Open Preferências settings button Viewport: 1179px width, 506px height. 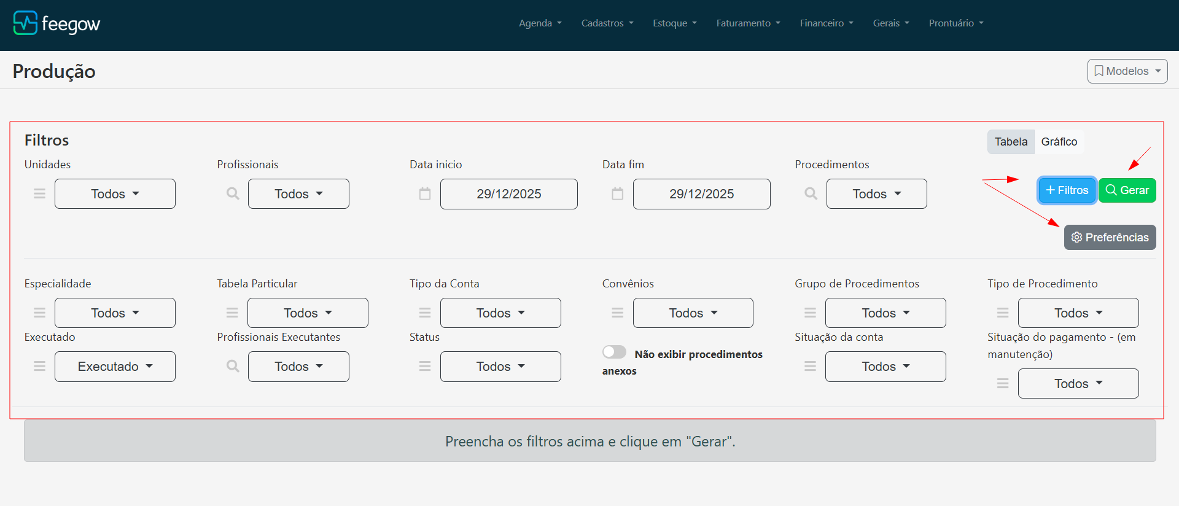pyautogui.click(x=1110, y=237)
